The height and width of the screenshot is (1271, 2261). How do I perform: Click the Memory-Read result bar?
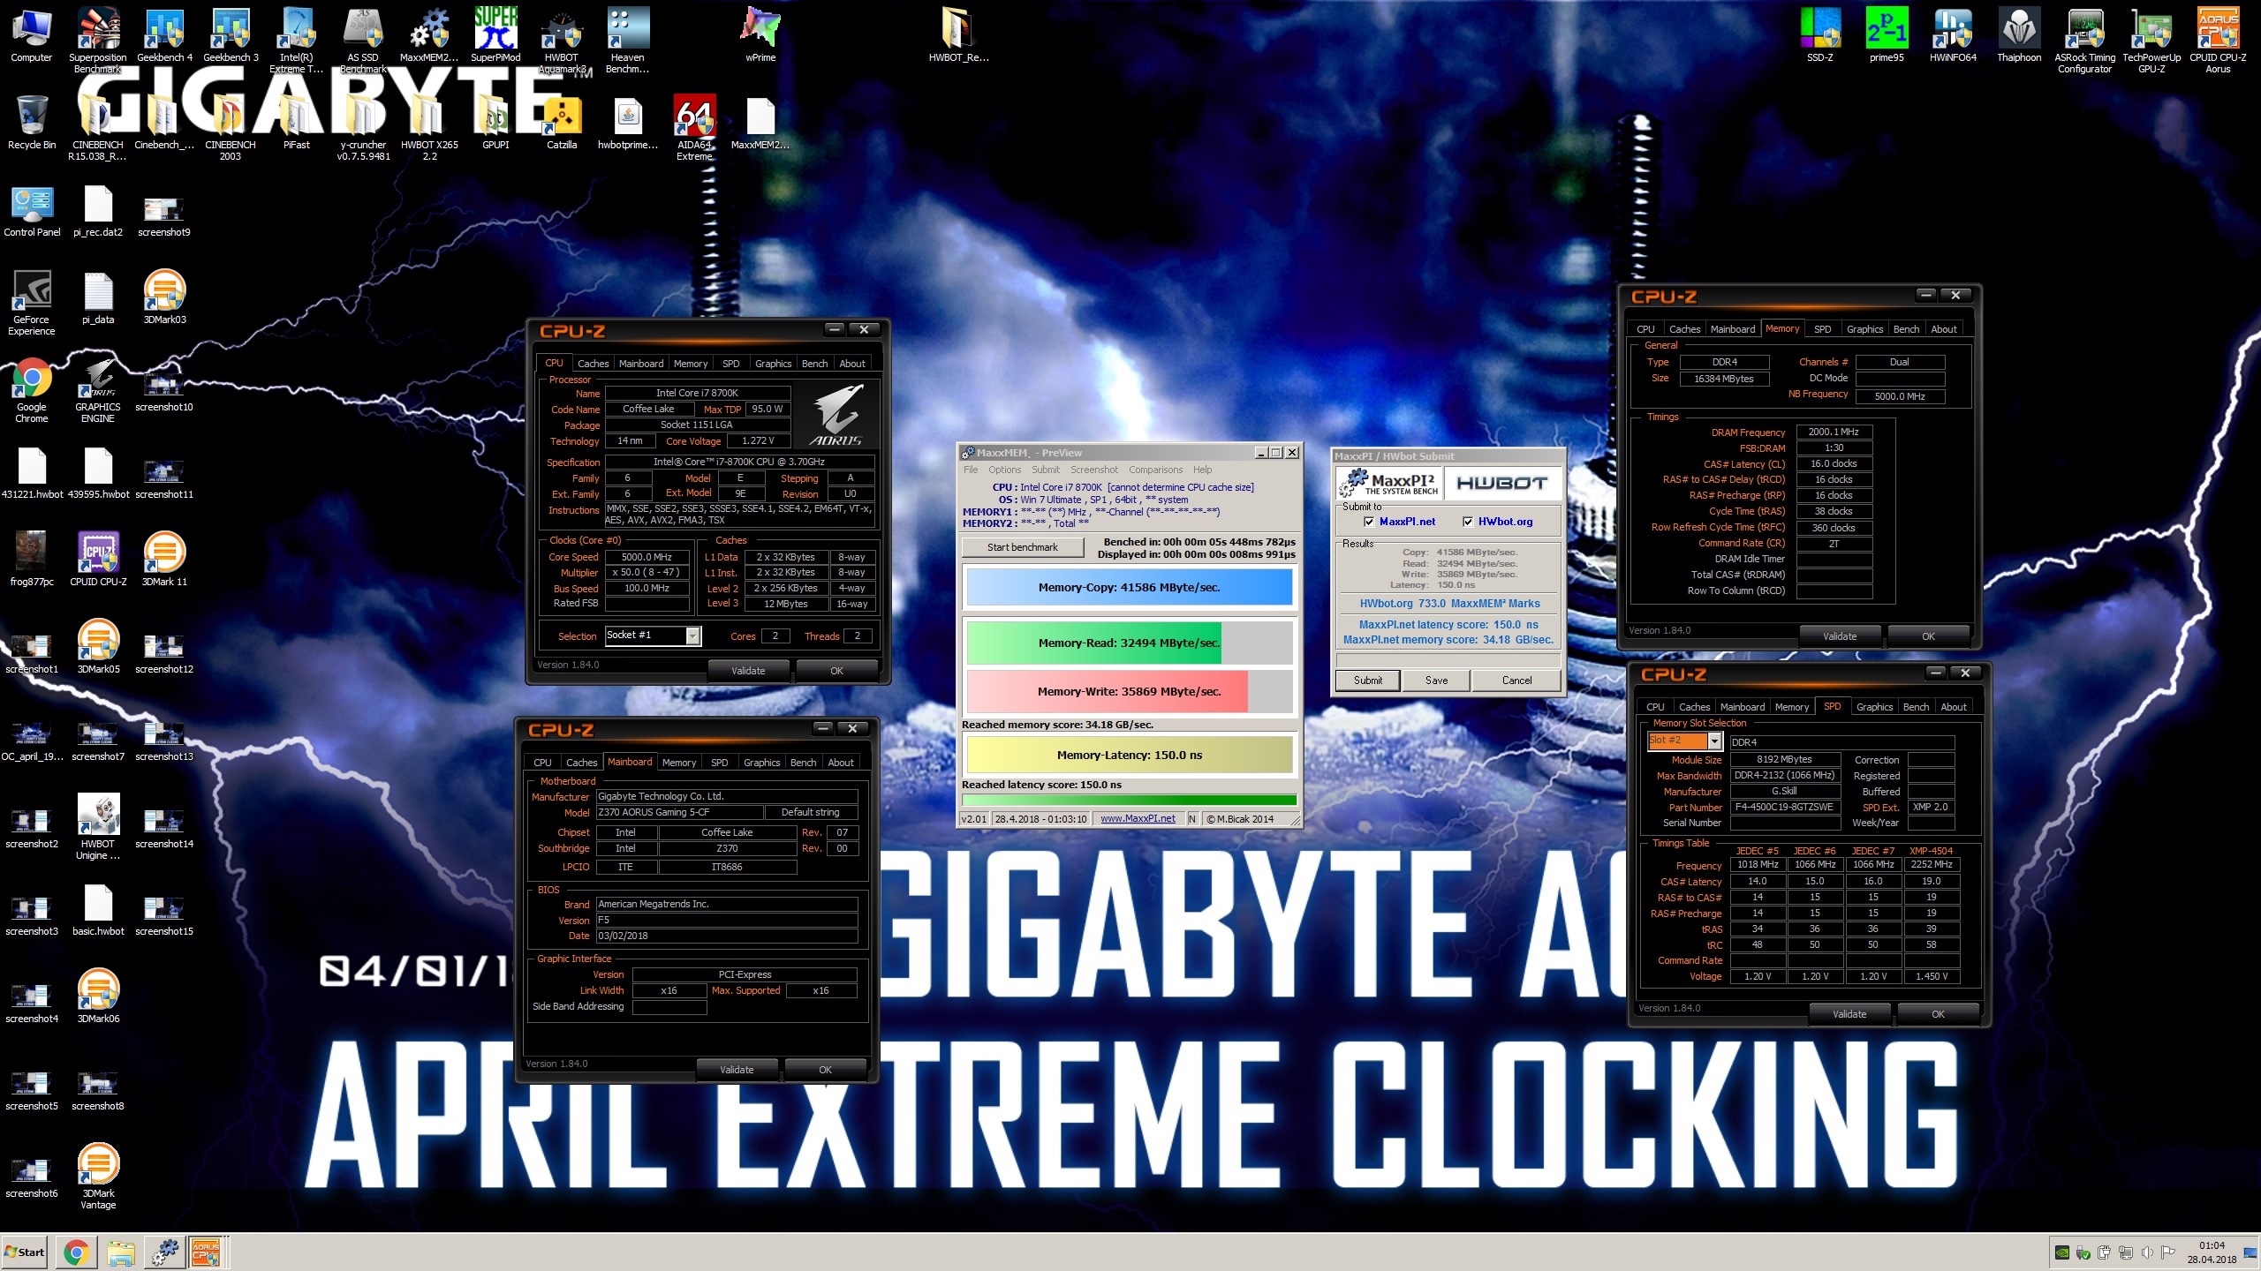(x=1129, y=643)
